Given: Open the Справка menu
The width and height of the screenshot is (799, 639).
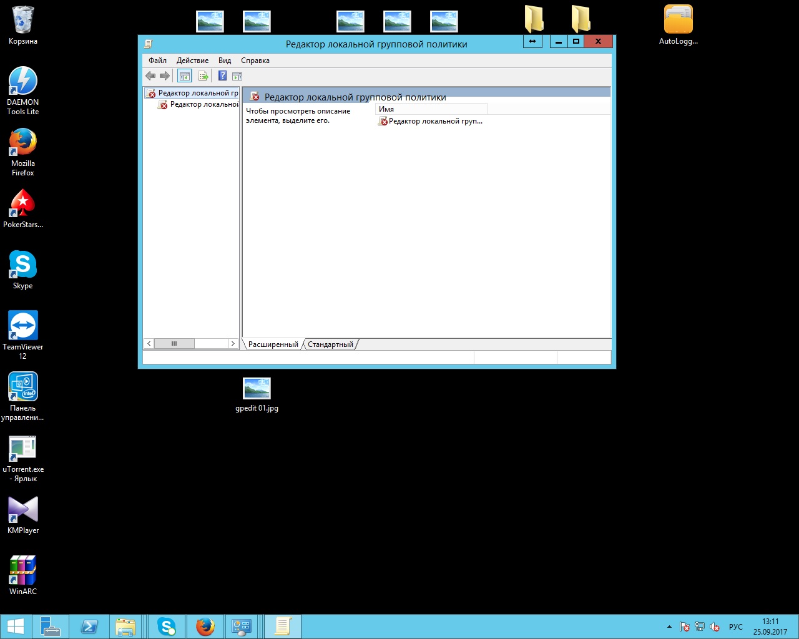Looking at the screenshot, I should (255, 61).
